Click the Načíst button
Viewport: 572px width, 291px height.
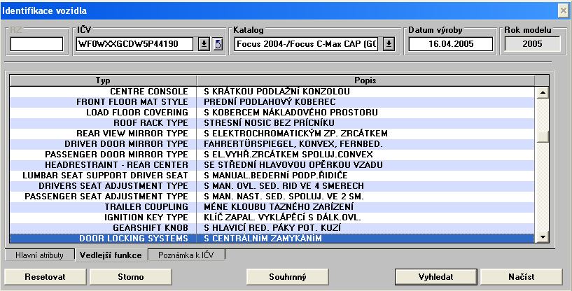(521, 277)
